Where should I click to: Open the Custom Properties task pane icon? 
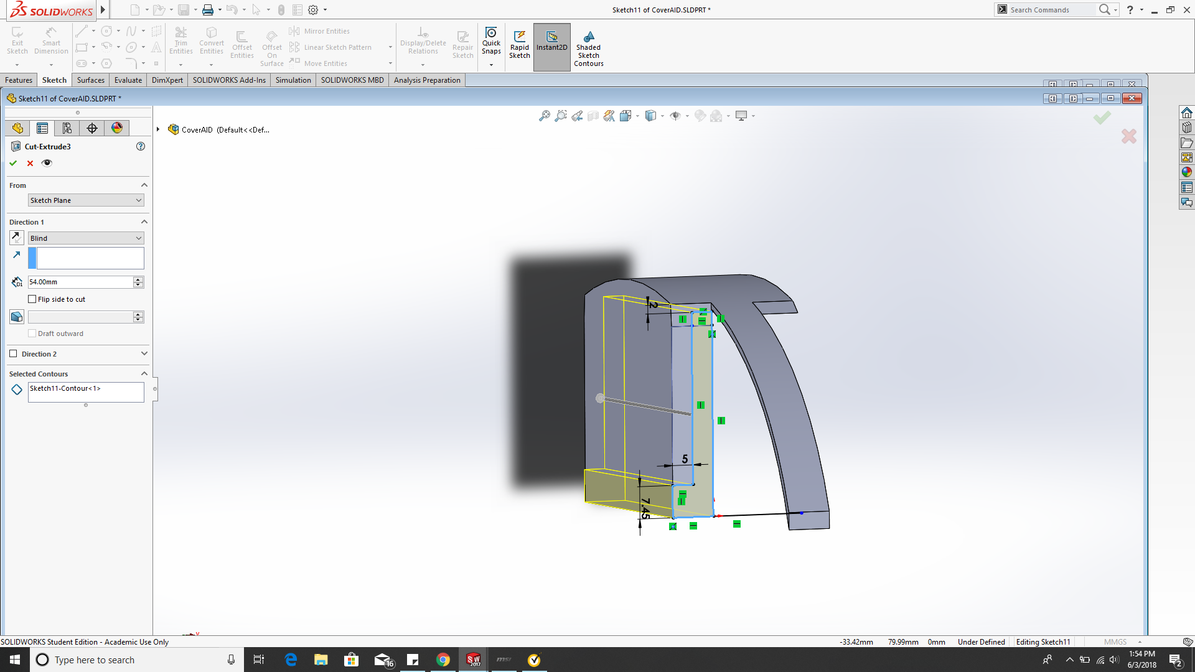click(1187, 187)
